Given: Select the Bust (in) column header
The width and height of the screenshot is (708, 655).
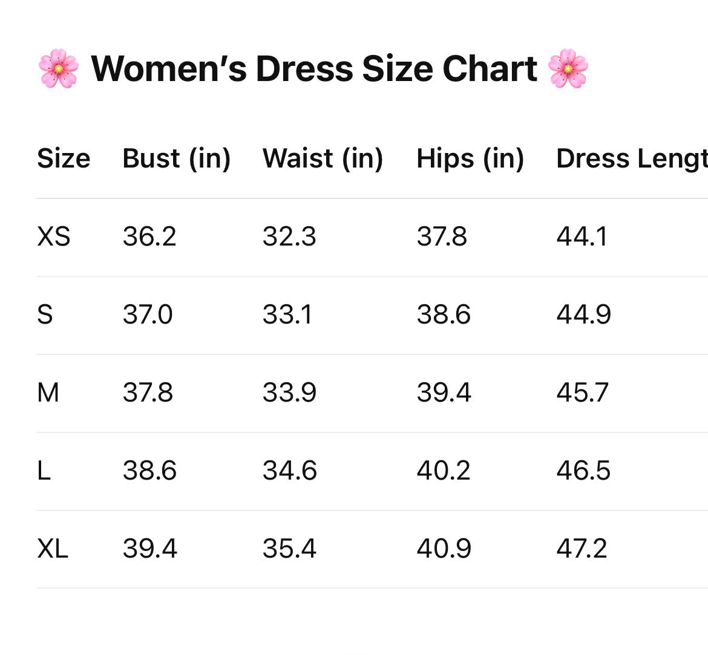Looking at the screenshot, I should (x=176, y=158).
